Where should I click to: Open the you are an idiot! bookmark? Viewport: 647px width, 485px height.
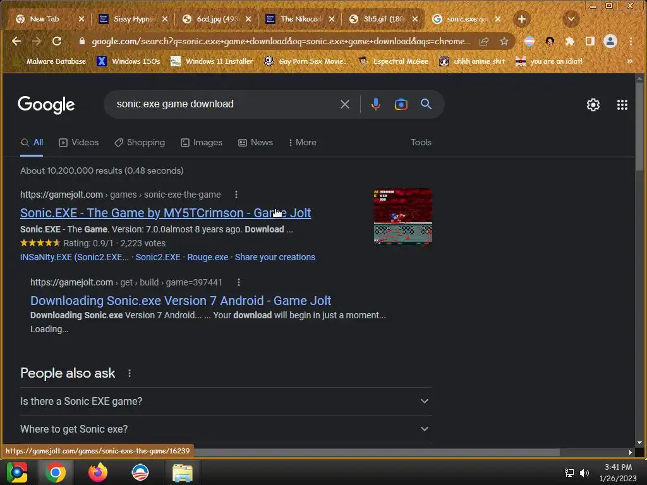pos(549,61)
